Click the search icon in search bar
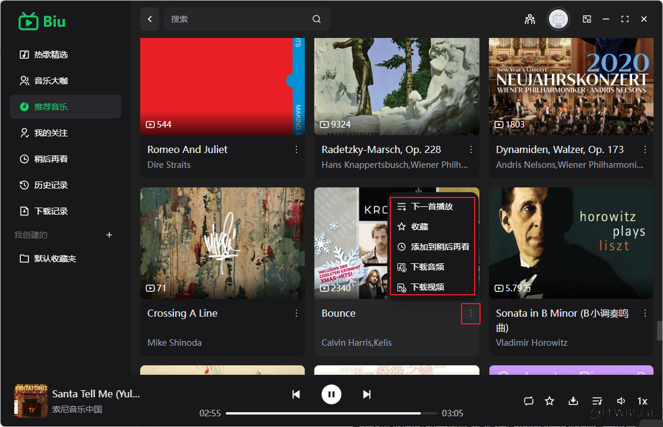The width and height of the screenshot is (663, 427). click(317, 19)
